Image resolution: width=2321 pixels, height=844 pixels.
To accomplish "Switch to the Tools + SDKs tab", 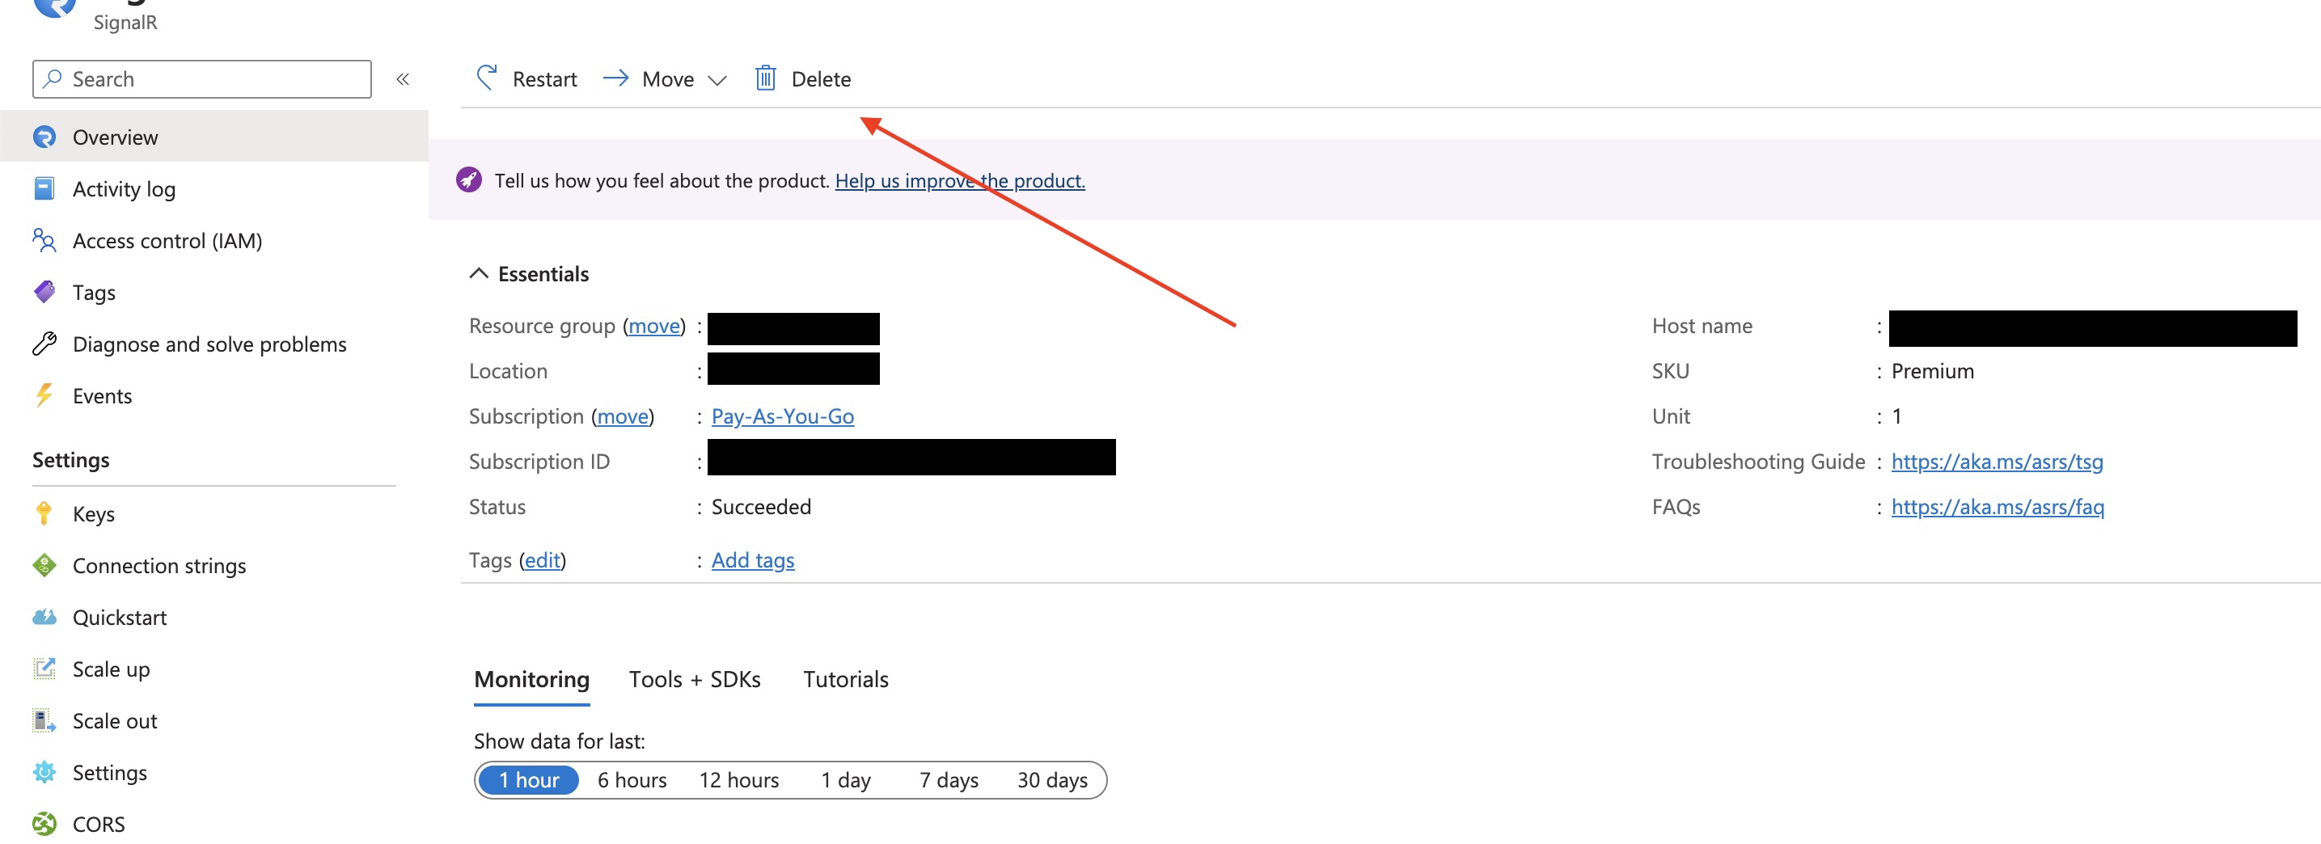I will 694,679.
